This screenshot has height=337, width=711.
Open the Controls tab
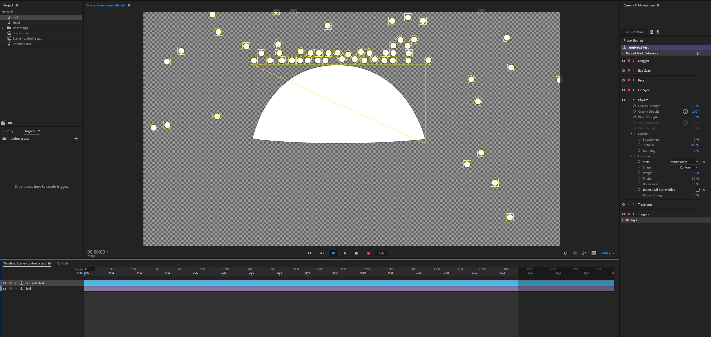click(x=63, y=263)
